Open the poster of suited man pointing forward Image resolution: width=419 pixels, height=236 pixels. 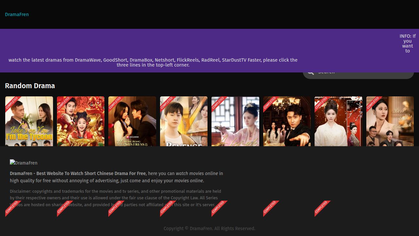coord(287,121)
